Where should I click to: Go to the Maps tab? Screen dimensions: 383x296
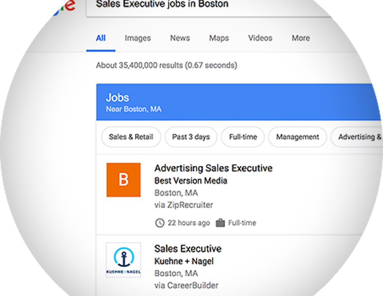click(219, 38)
